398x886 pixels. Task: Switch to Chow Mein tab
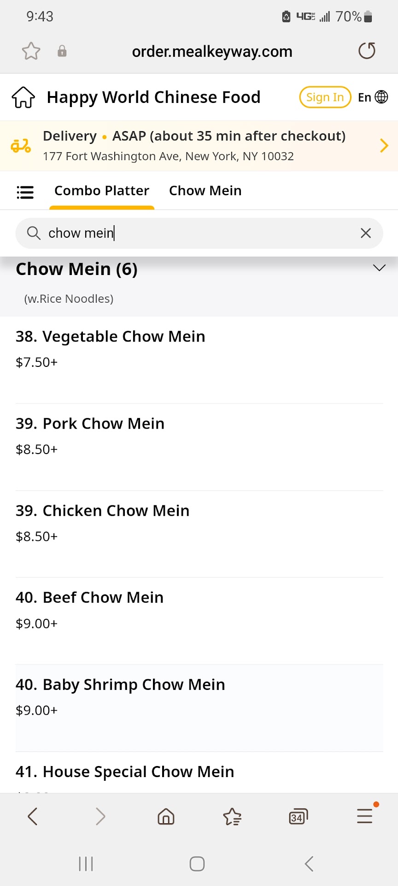click(x=205, y=191)
